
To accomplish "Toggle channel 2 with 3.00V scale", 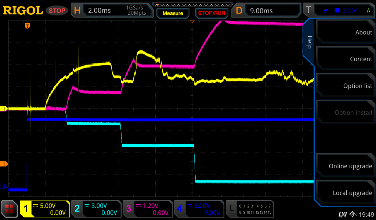I will (x=96, y=209).
